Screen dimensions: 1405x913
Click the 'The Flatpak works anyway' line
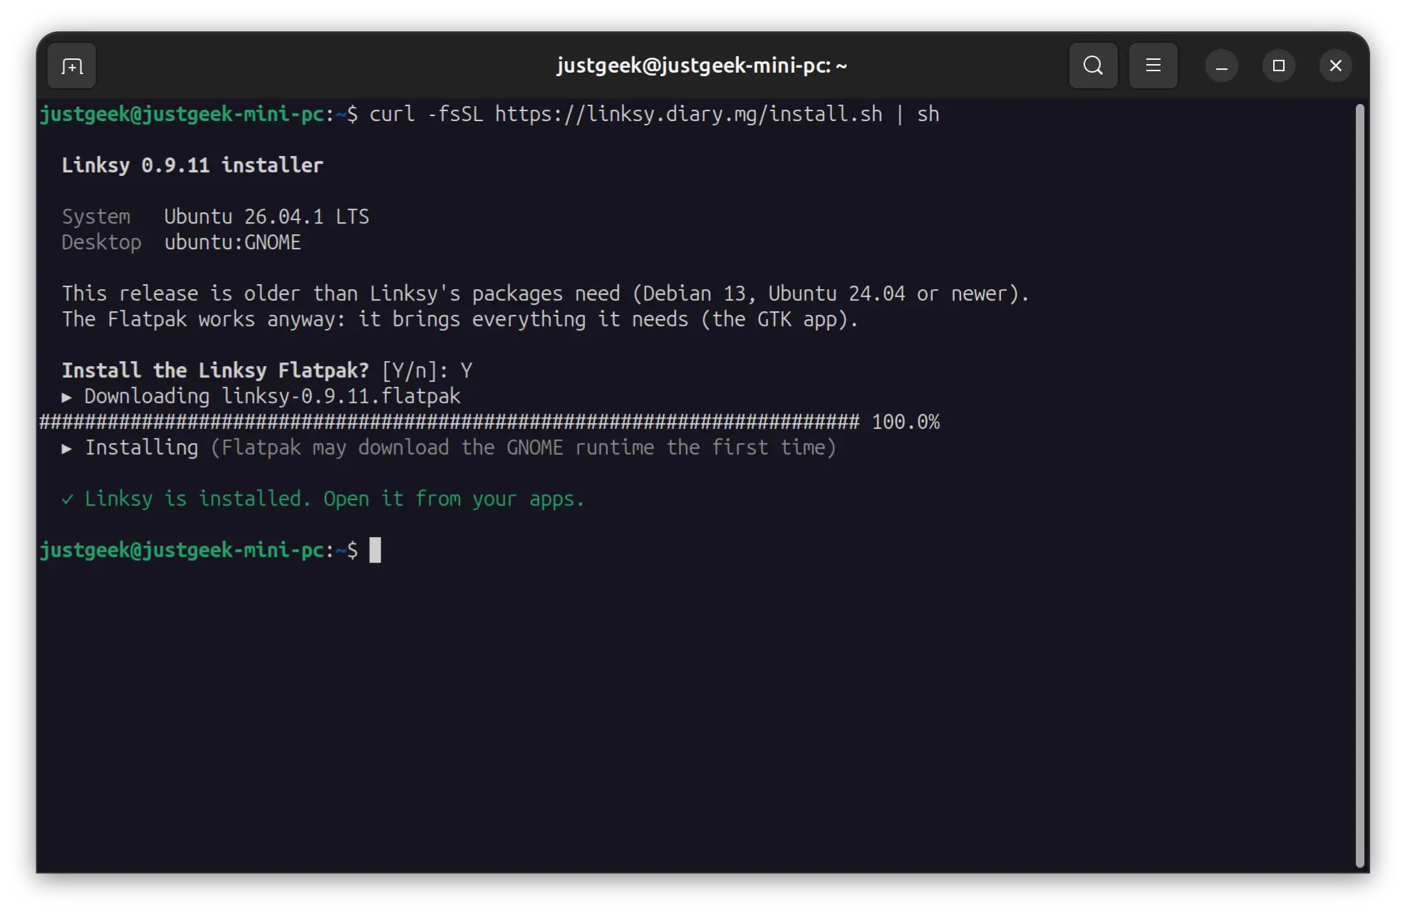point(460,319)
